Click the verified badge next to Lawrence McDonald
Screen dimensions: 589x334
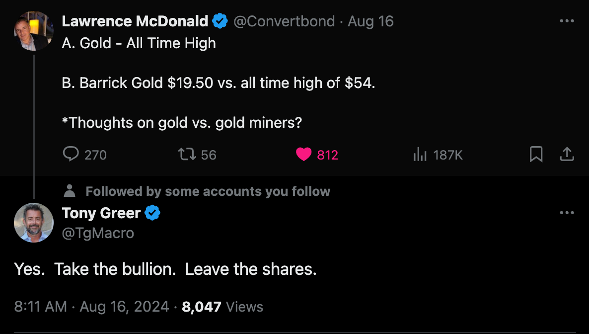click(220, 21)
